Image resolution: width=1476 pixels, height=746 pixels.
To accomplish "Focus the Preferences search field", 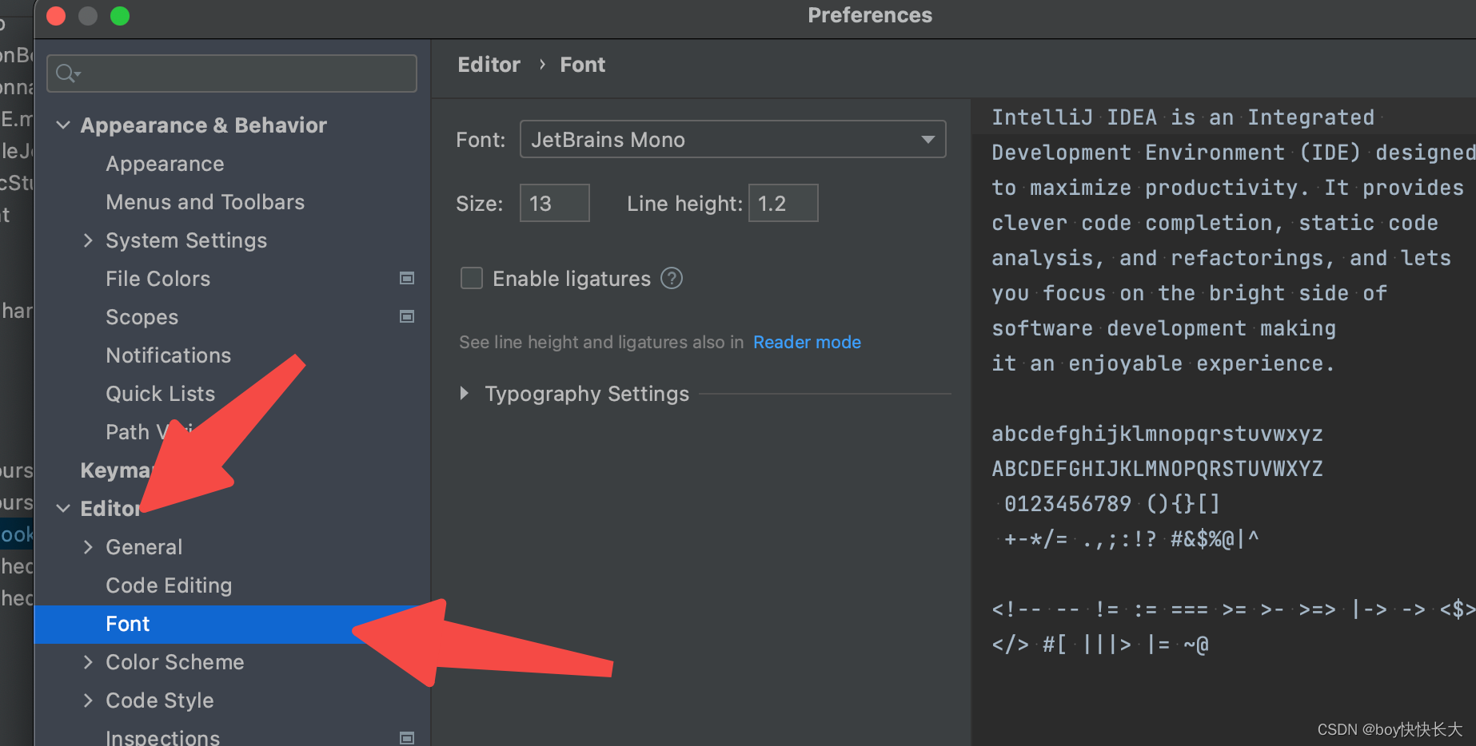I will (x=232, y=73).
